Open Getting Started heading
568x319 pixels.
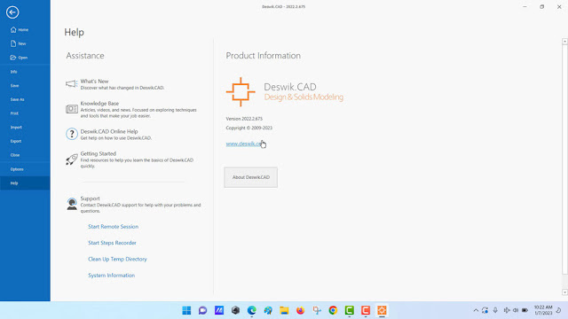[99, 153]
